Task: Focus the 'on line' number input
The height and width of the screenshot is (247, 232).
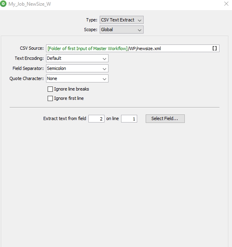Action: tap(129, 118)
